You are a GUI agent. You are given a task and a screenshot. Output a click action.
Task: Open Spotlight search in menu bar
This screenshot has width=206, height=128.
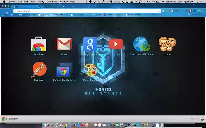197,2
